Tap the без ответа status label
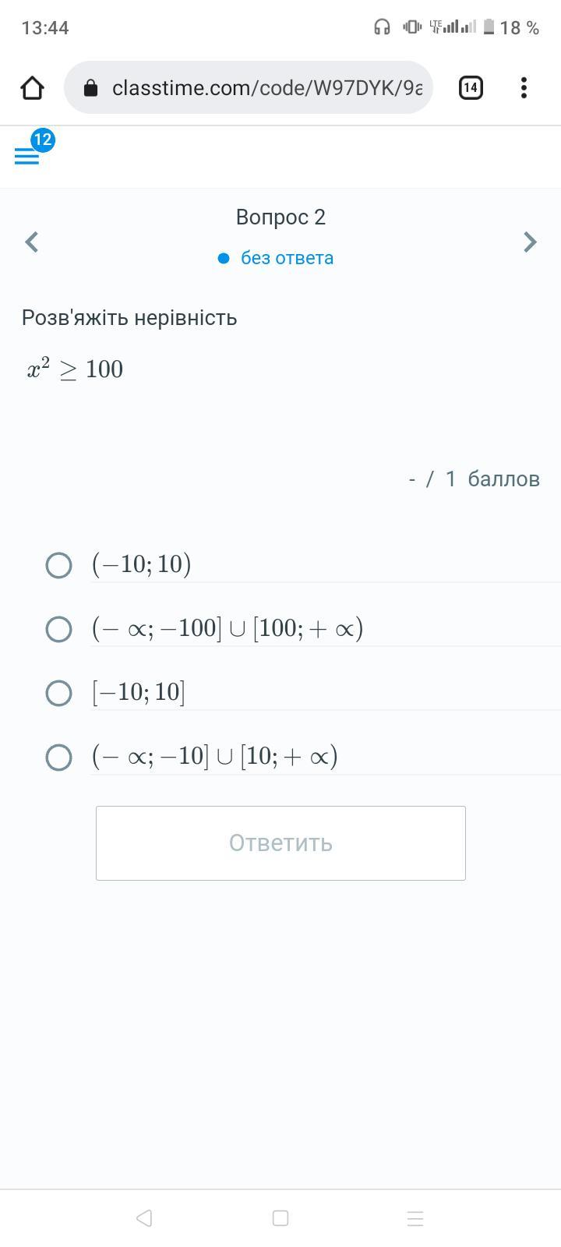The image size is (561, 1247). [x=286, y=258]
